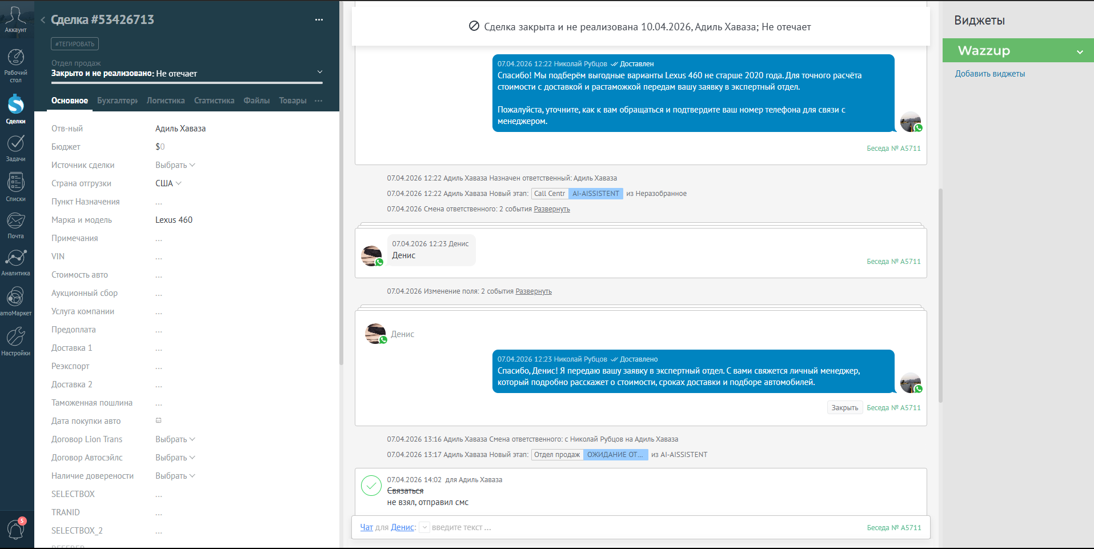Click Добавить виджеты link
The width and height of the screenshot is (1094, 549).
990,74
